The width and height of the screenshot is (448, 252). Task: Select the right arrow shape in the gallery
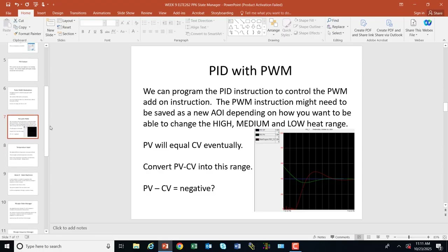247,27
